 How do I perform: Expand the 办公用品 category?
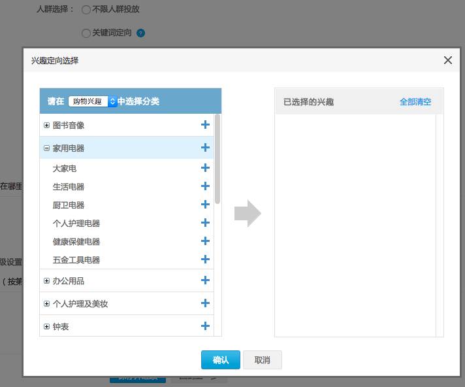pyautogui.click(x=46, y=281)
